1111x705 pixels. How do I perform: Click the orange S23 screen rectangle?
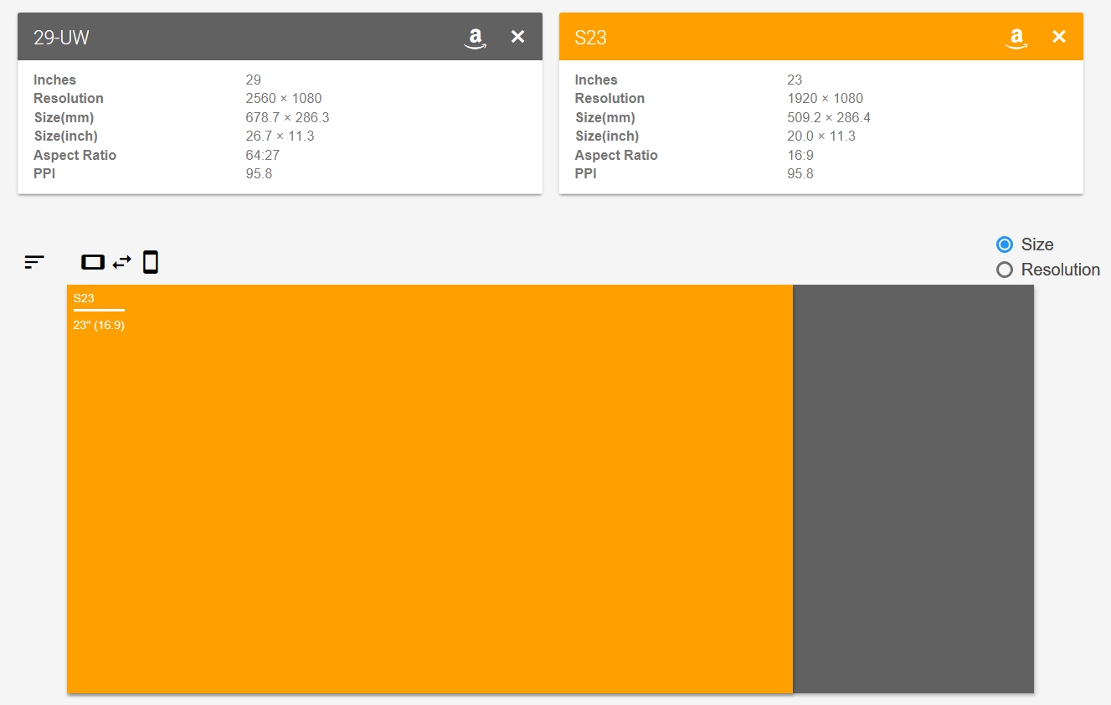[429, 502]
